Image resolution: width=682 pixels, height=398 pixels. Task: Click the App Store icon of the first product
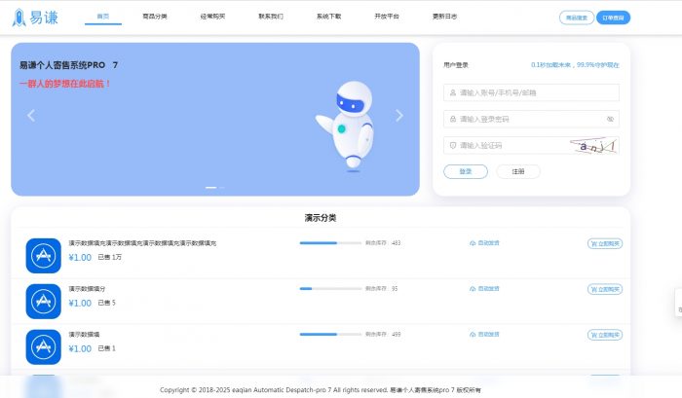coord(43,255)
